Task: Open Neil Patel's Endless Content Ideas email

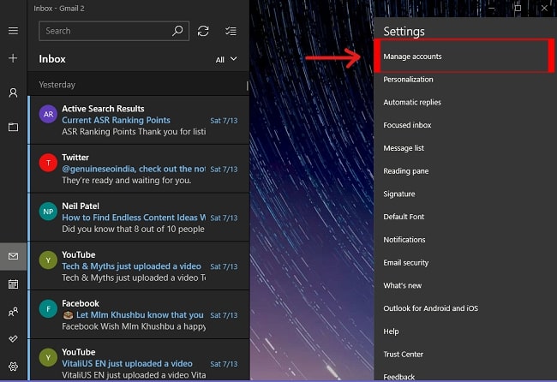Action: 139,218
